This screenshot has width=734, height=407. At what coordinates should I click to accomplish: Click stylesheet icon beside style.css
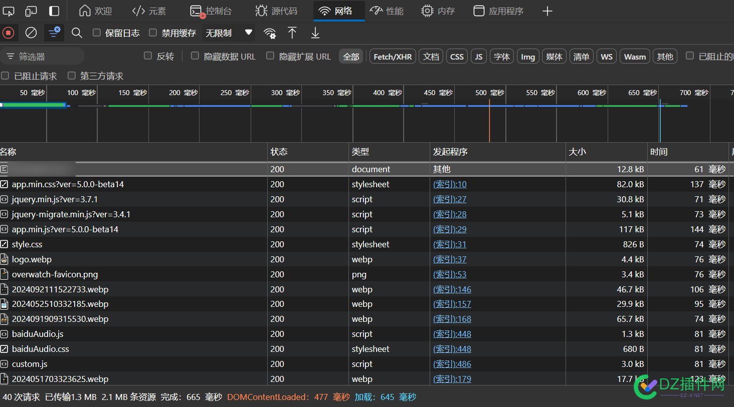click(x=4, y=244)
